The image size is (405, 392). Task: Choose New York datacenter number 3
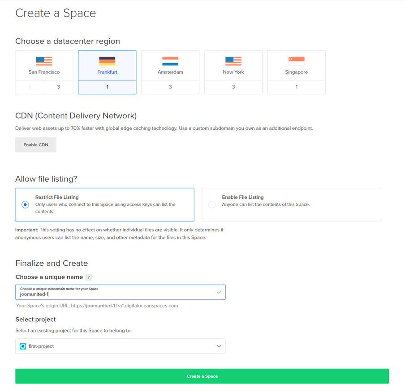[x=233, y=87]
